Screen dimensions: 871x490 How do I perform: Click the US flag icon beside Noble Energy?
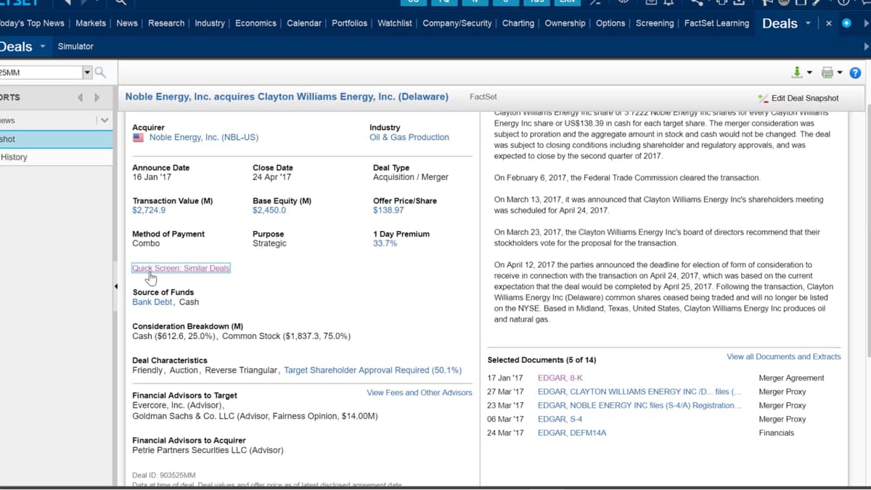(x=138, y=137)
